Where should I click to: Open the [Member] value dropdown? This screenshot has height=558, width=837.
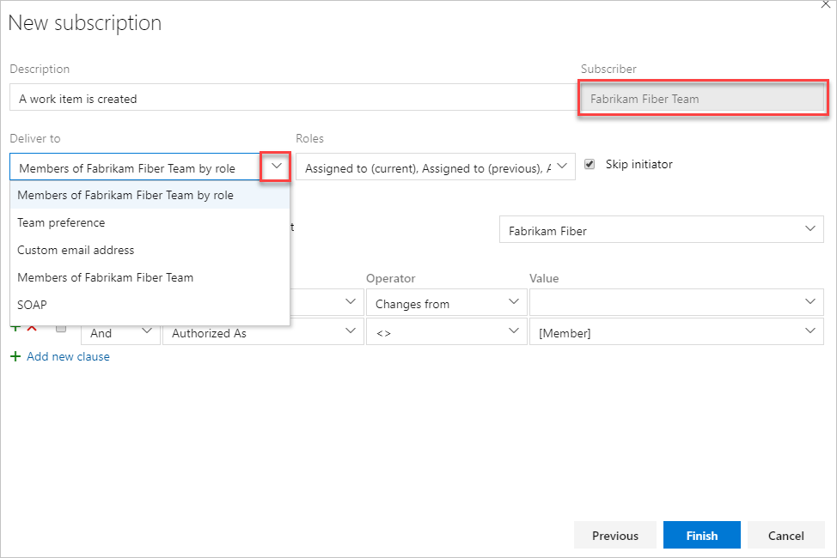[x=676, y=332]
